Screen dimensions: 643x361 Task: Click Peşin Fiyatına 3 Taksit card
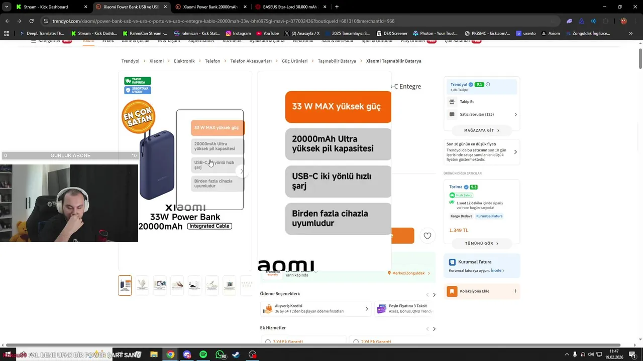click(x=404, y=309)
